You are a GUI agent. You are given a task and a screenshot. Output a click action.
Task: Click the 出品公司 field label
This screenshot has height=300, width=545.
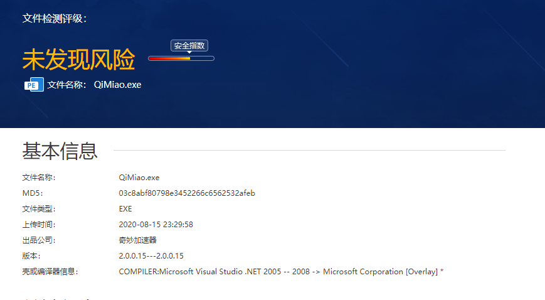pos(39,240)
